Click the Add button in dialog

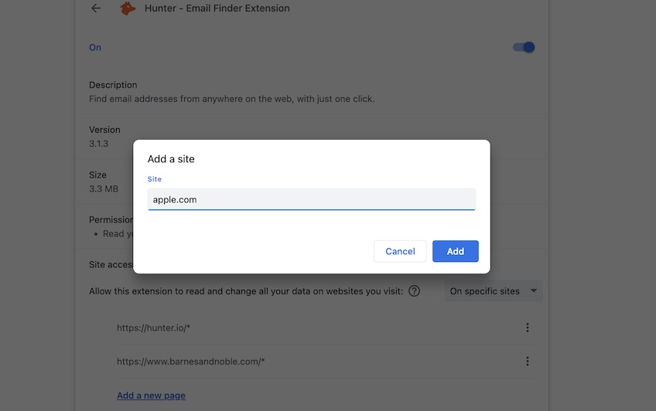coord(455,251)
